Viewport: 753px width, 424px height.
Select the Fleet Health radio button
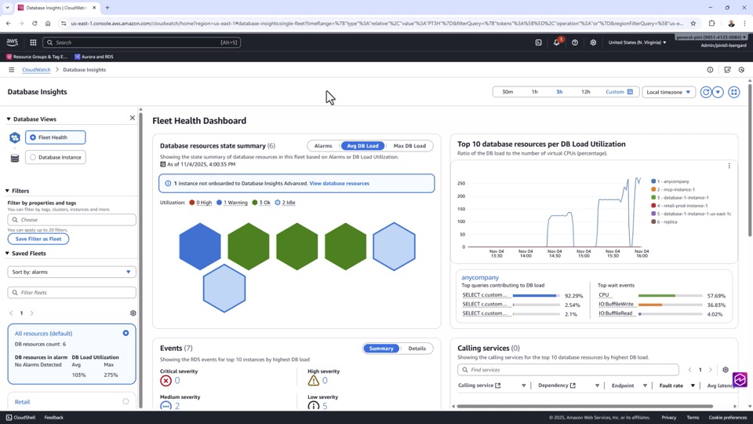(33, 137)
